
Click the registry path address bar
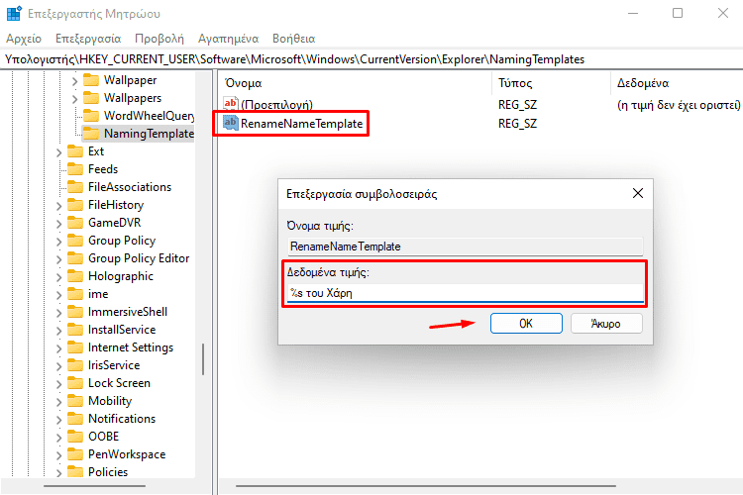click(x=371, y=59)
